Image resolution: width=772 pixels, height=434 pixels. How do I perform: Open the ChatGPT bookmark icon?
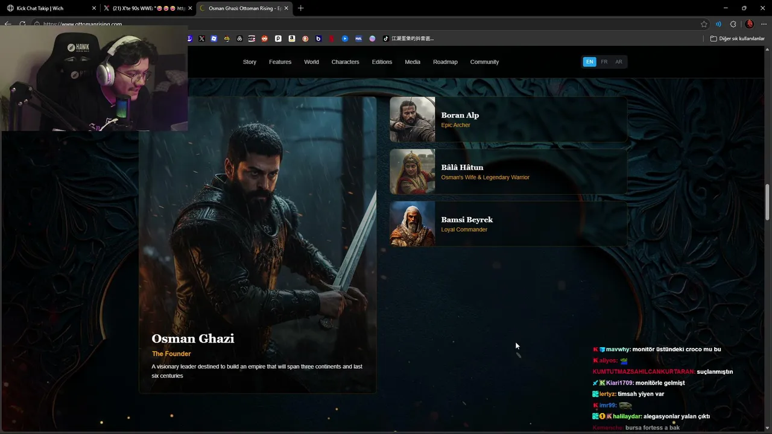pos(239,39)
